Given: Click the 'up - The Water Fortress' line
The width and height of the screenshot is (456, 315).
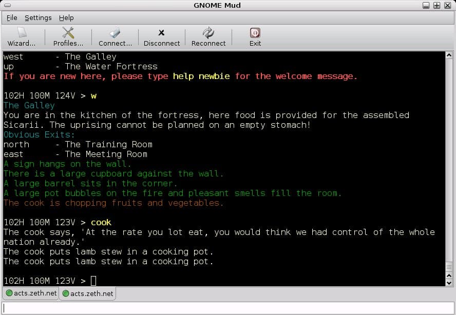Looking at the screenshot, I should click(x=81, y=67).
